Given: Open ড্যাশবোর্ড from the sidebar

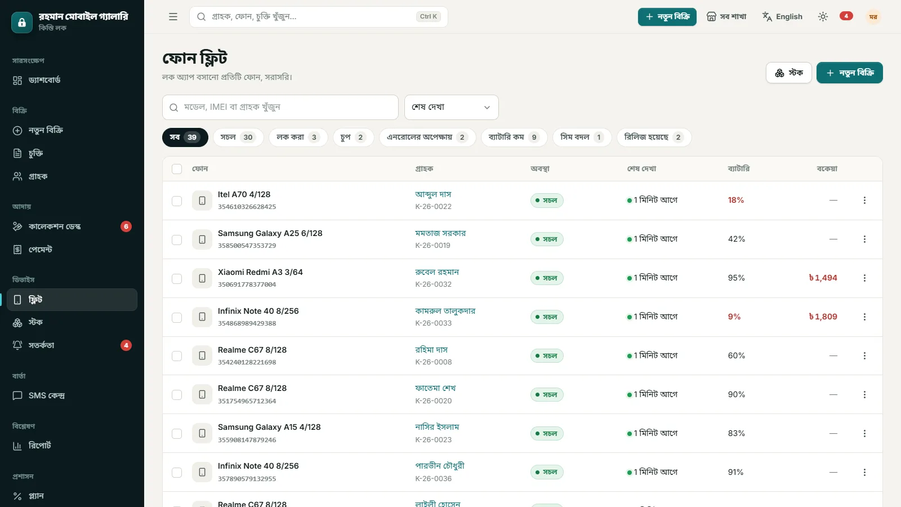Looking at the screenshot, I should click(72, 80).
